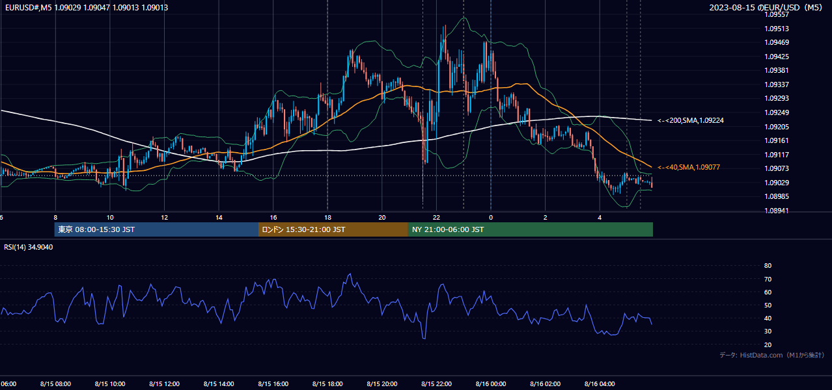Click price axis value 1.09029
832x390 pixels.
[x=776, y=183]
